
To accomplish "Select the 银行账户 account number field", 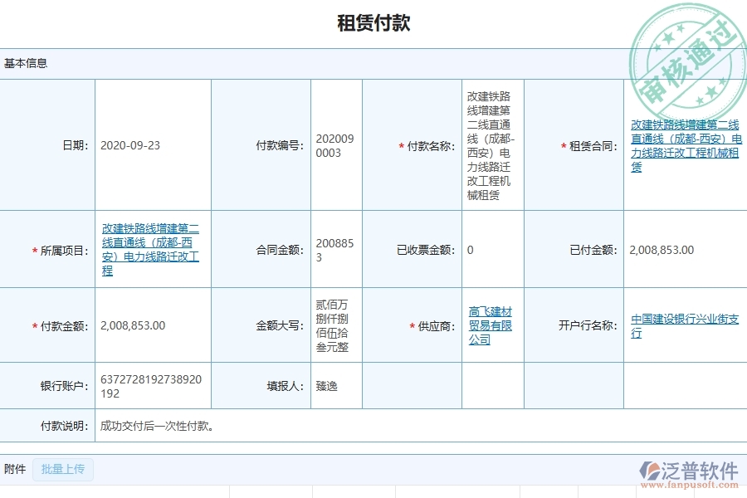I will tap(149, 385).
